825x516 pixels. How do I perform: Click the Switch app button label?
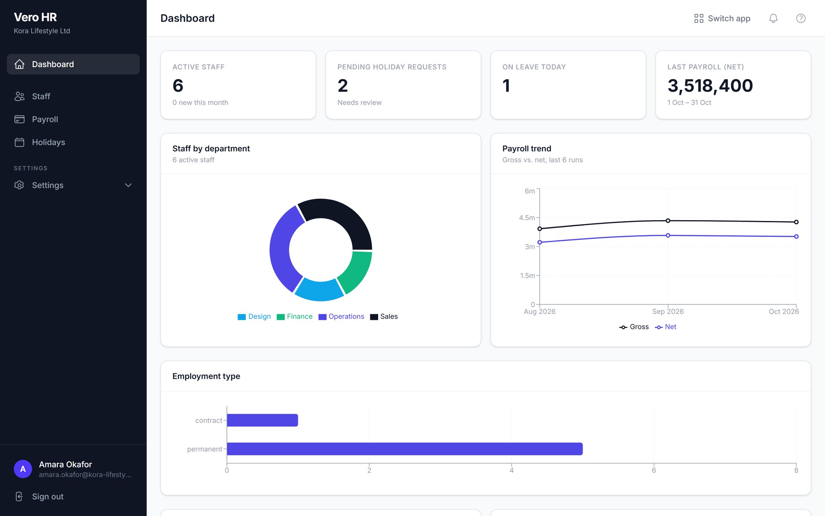click(x=729, y=18)
